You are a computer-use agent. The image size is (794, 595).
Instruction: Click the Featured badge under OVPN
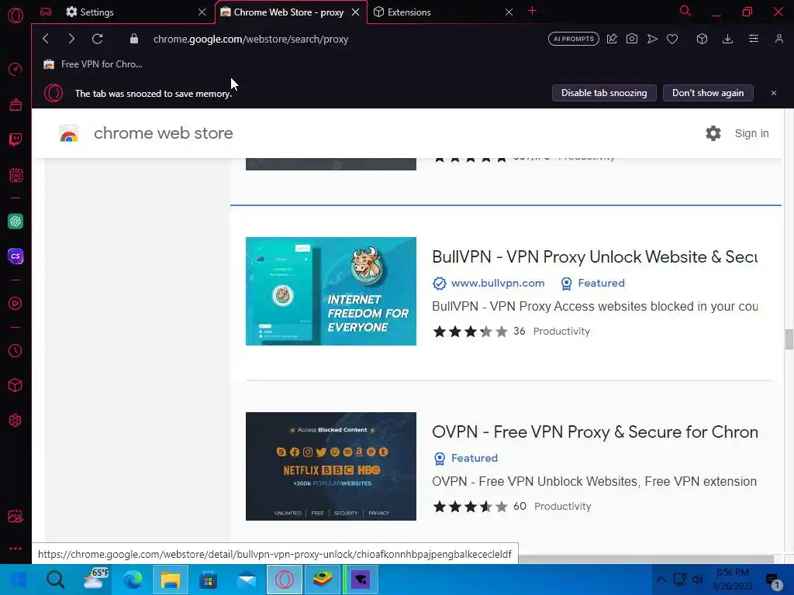[466, 458]
